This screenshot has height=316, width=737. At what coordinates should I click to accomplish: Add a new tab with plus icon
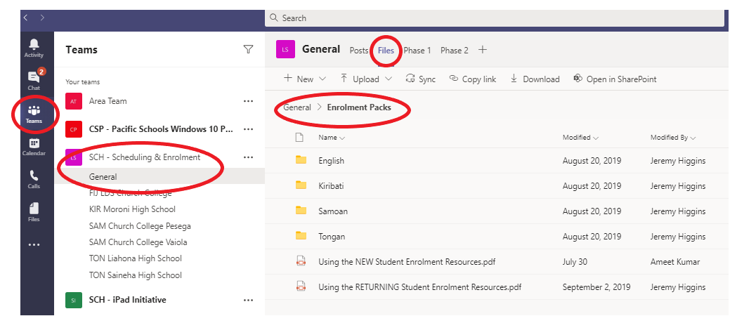click(482, 50)
